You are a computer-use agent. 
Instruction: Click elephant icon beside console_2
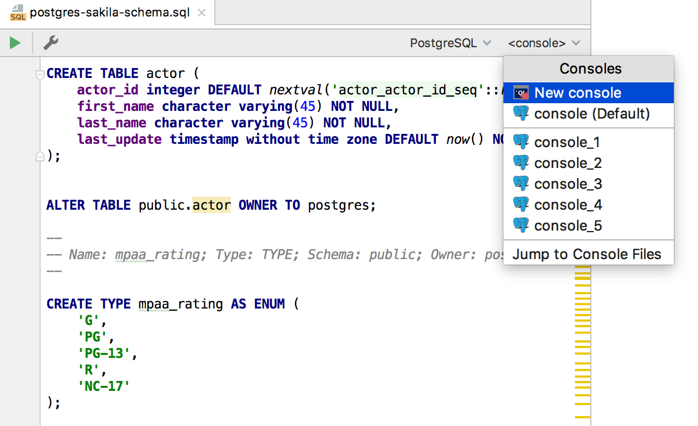tap(521, 163)
